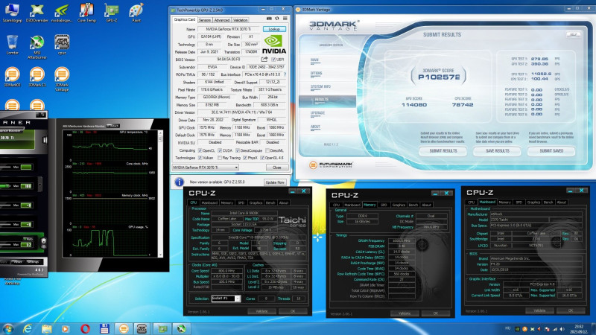Open the Paint desktop shortcut
The image size is (596, 335).
pyautogui.click(x=136, y=13)
